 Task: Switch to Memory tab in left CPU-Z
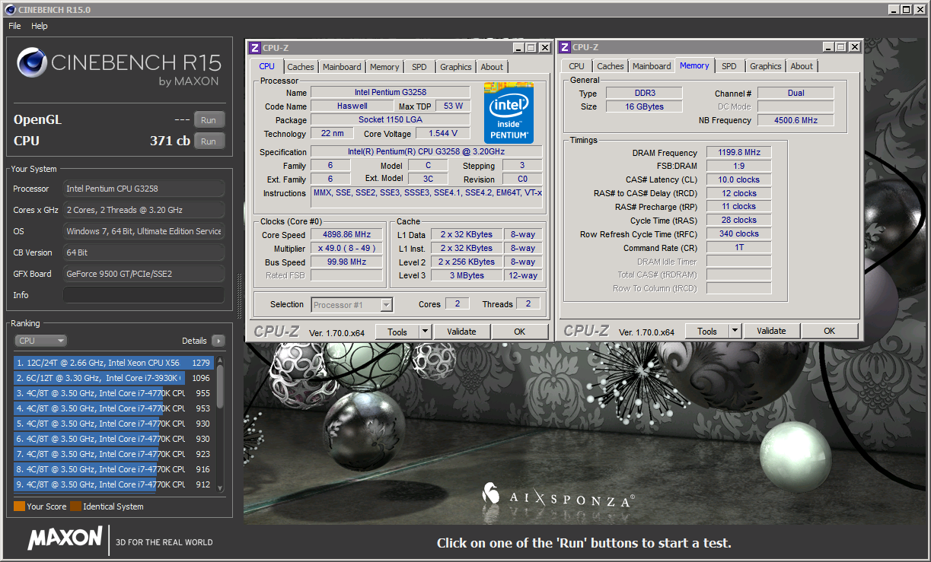(x=384, y=67)
